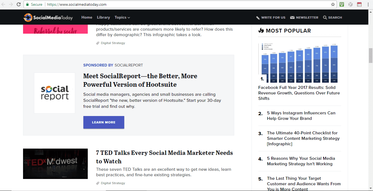373x191 pixels.
Task: Open 5 Ways Instagram Influencers article
Action: [x=301, y=116]
